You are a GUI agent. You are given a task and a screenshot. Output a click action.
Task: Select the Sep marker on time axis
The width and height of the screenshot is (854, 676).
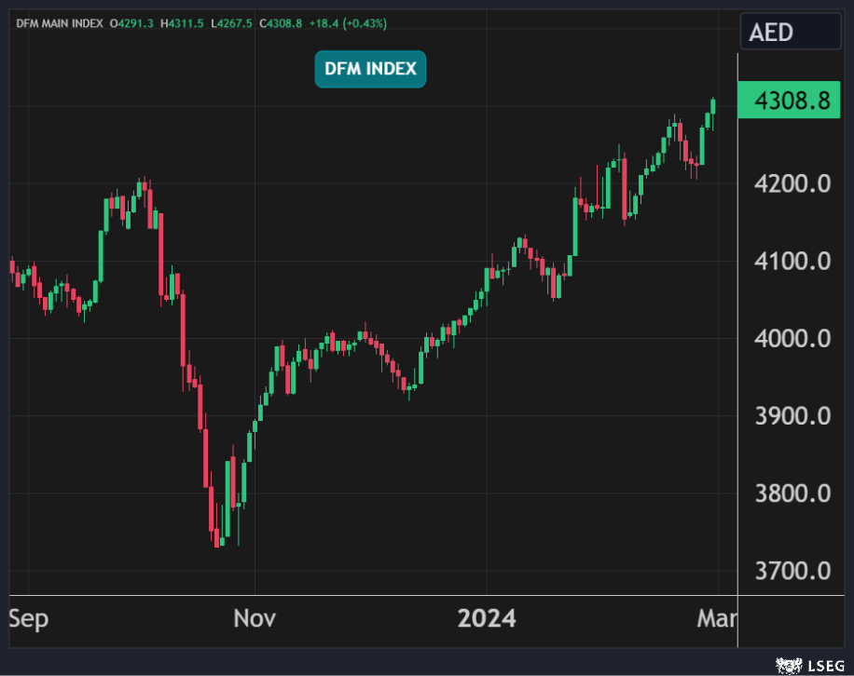pyautogui.click(x=28, y=618)
